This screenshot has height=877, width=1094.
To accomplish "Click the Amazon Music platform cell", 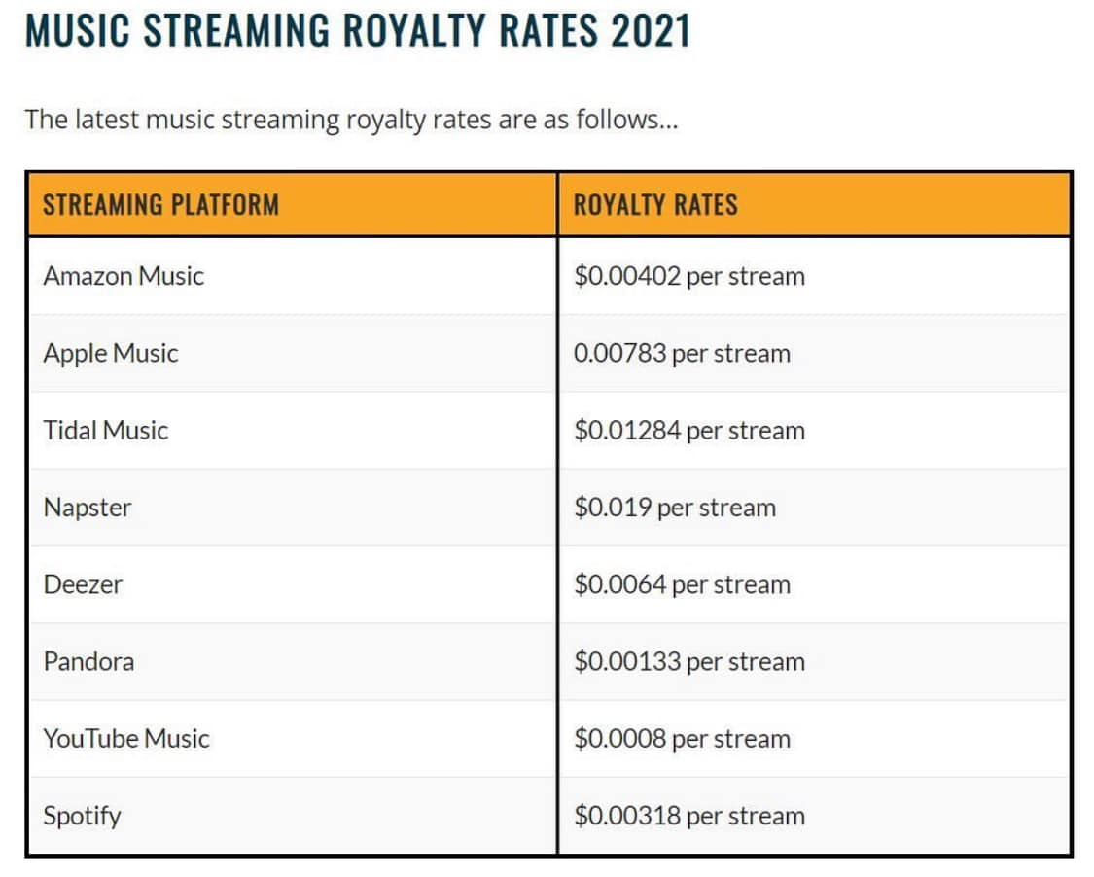I will 124,276.
